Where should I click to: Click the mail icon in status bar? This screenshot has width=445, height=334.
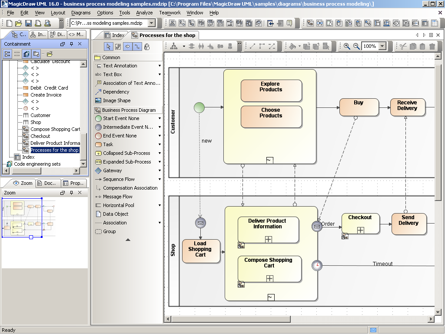(x=373, y=330)
